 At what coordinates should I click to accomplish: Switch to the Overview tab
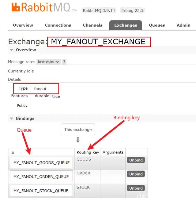[x=23, y=25]
